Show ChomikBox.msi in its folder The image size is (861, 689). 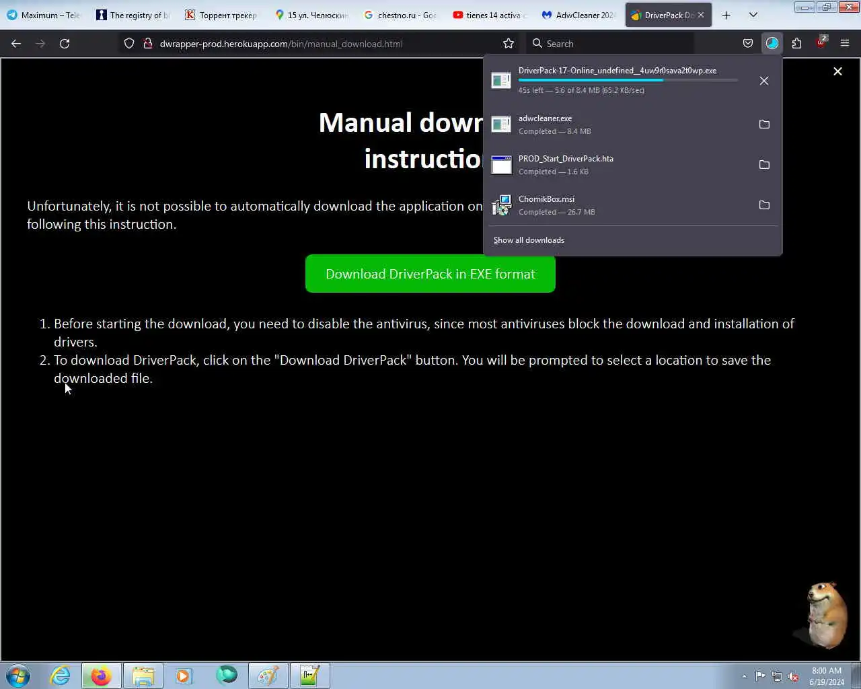tap(764, 205)
